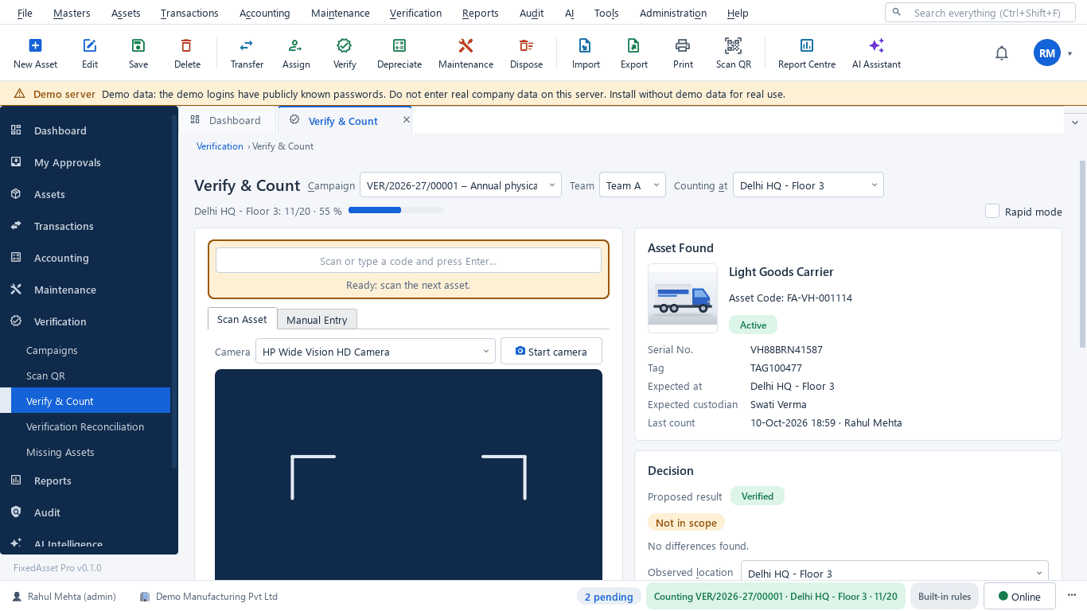Expand the Observed location dropdown
Image resolution: width=1087 pixels, height=611 pixels.
pyautogui.click(x=894, y=574)
